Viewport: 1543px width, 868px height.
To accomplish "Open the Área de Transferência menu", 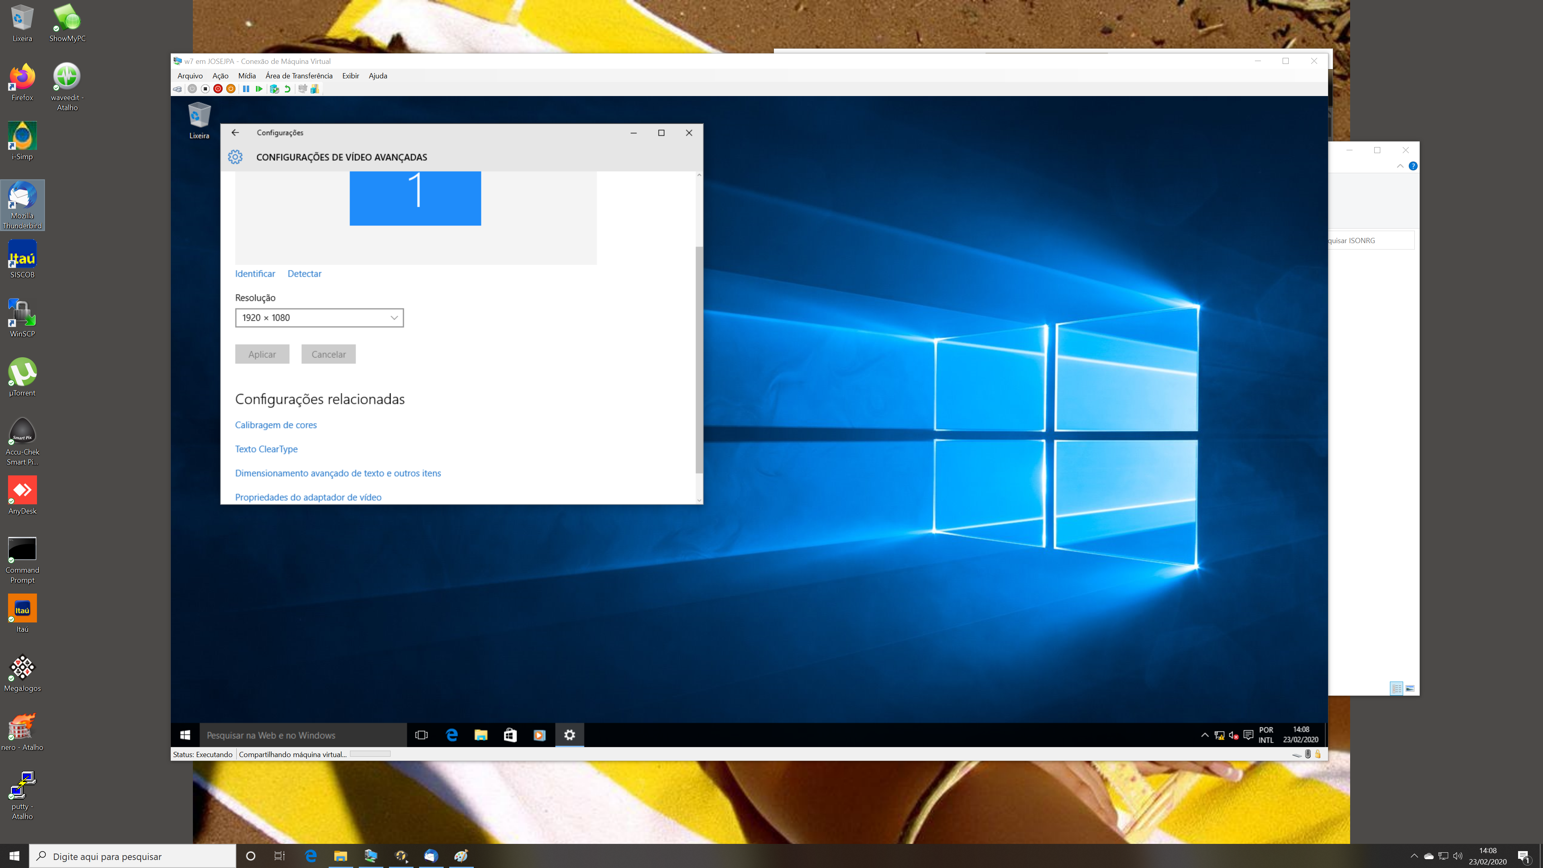I will [x=298, y=76].
